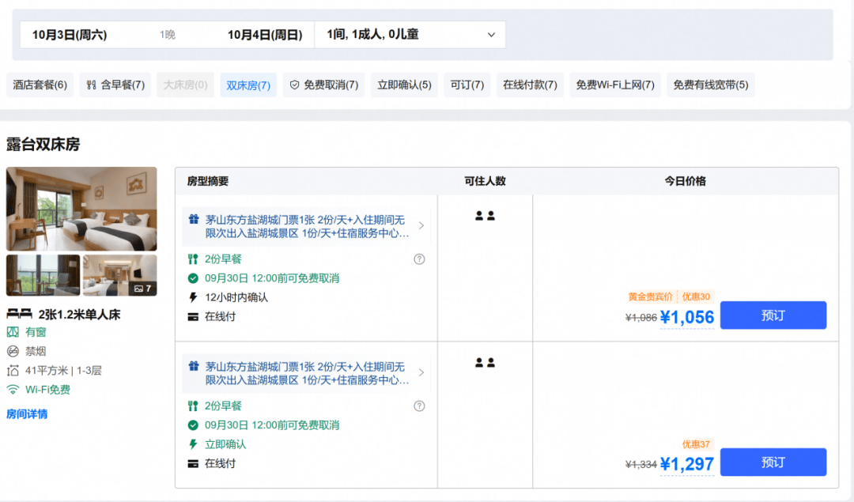The image size is (854, 502).
Task: Book the ¥1,056 room with 预订
Action: point(773,315)
